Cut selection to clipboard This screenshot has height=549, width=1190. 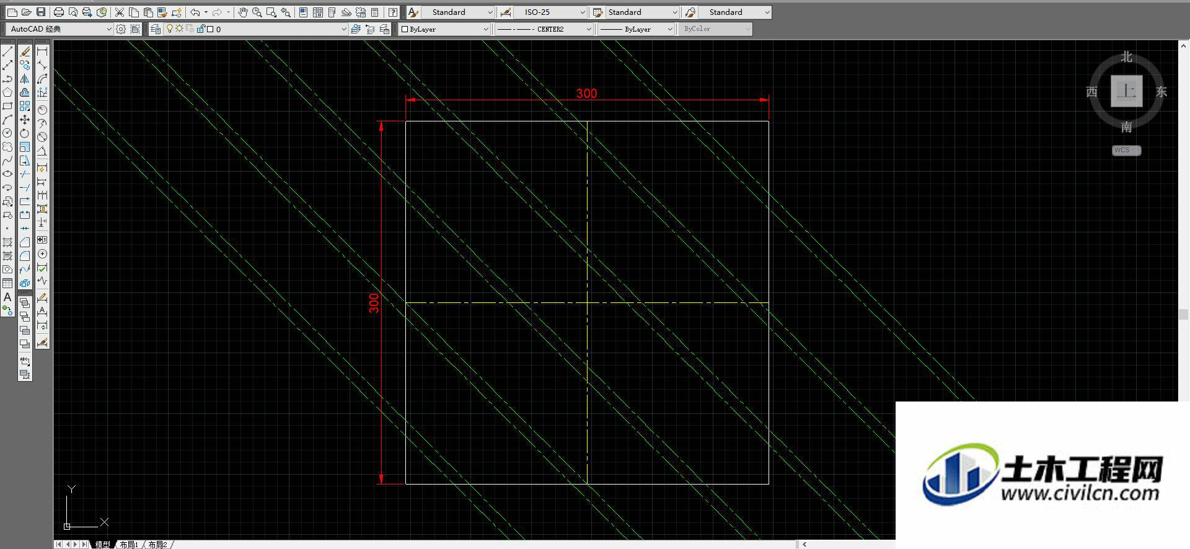point(120,12)
